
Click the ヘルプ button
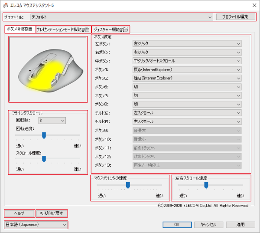(19, 213)
